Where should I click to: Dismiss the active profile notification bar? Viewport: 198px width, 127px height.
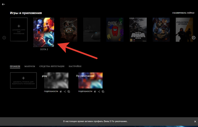195,121
